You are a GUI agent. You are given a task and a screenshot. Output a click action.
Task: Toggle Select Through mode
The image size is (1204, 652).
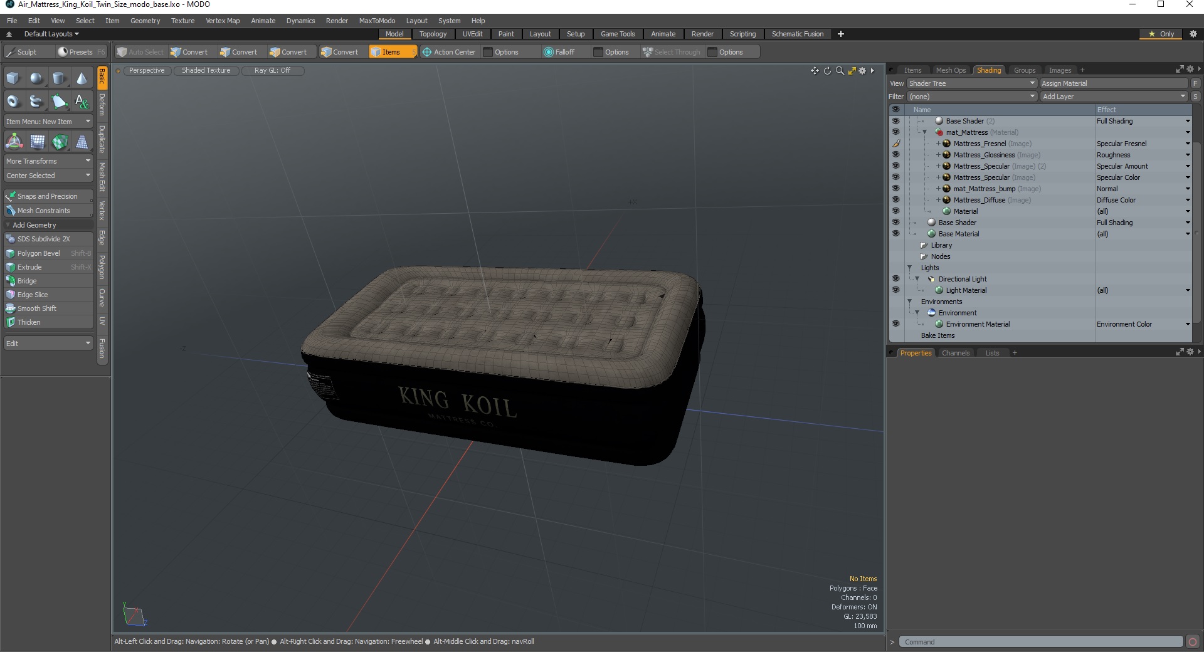[x=672, y=52]
